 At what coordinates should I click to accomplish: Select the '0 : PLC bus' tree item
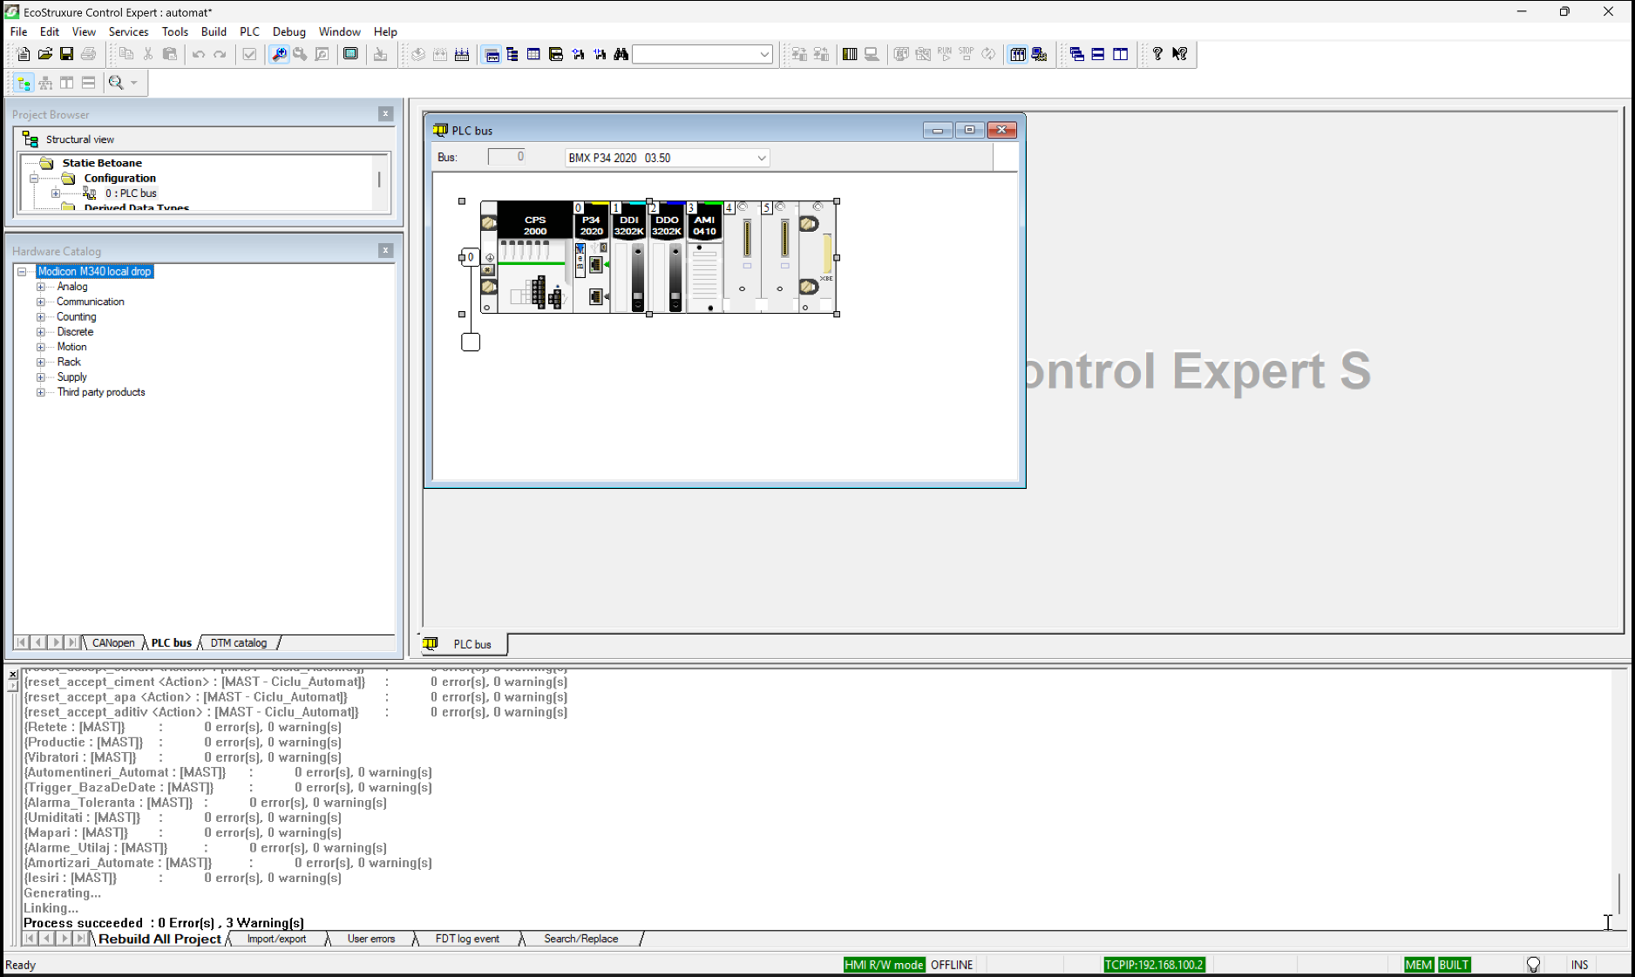131,193
